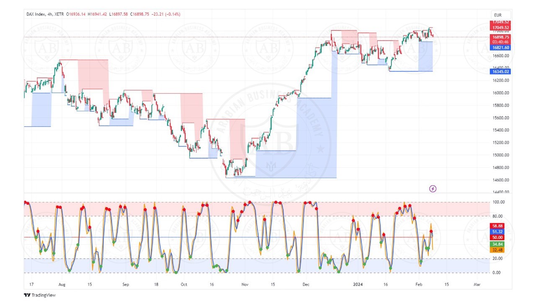Select the low value L16897.58
The image size is (536, 301).
[119, 14]
